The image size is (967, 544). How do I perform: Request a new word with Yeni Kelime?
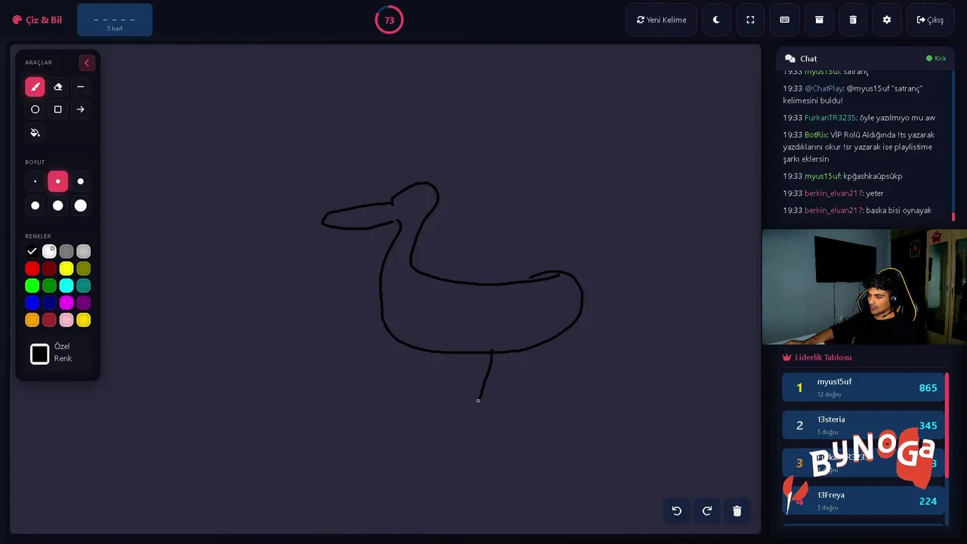(x=661, y=20)
